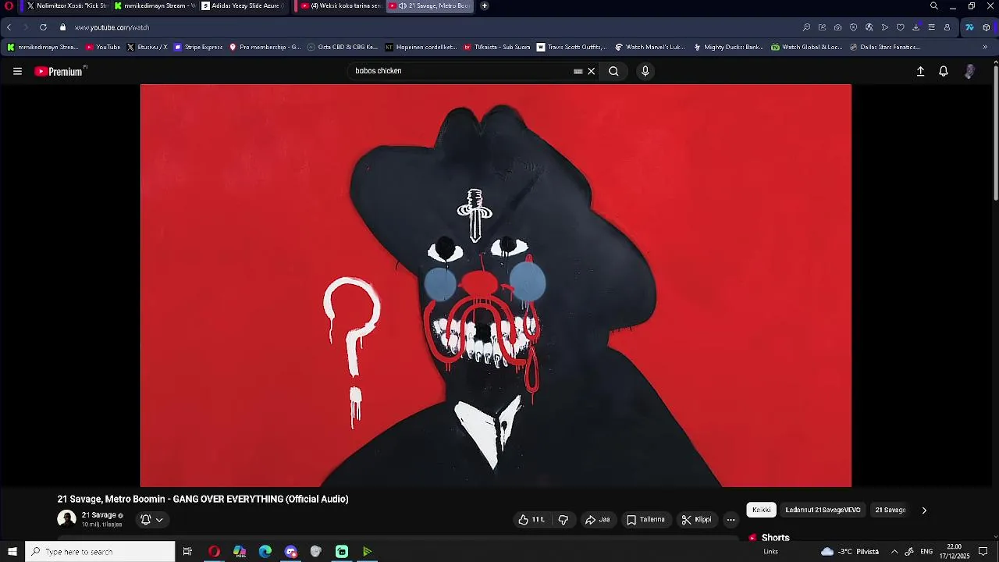The width and height of the screenshot is (999, 562).
Task: Open the Windows notification center icon
Action: tap(983, 552)
